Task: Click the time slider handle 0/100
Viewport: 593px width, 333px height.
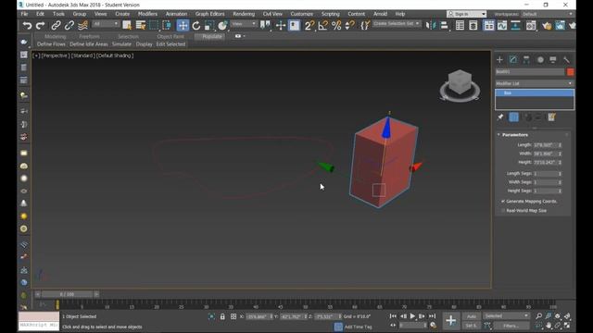Action: tap(67, 294)
